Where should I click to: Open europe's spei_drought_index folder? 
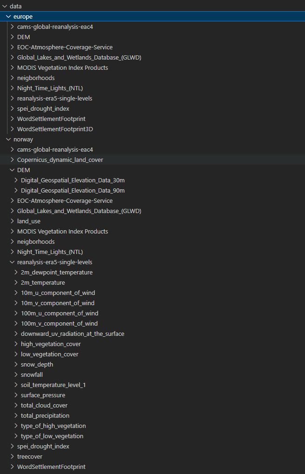(x=43, y=109)
